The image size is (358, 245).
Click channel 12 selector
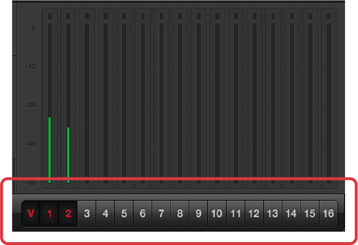click(254, 213)
